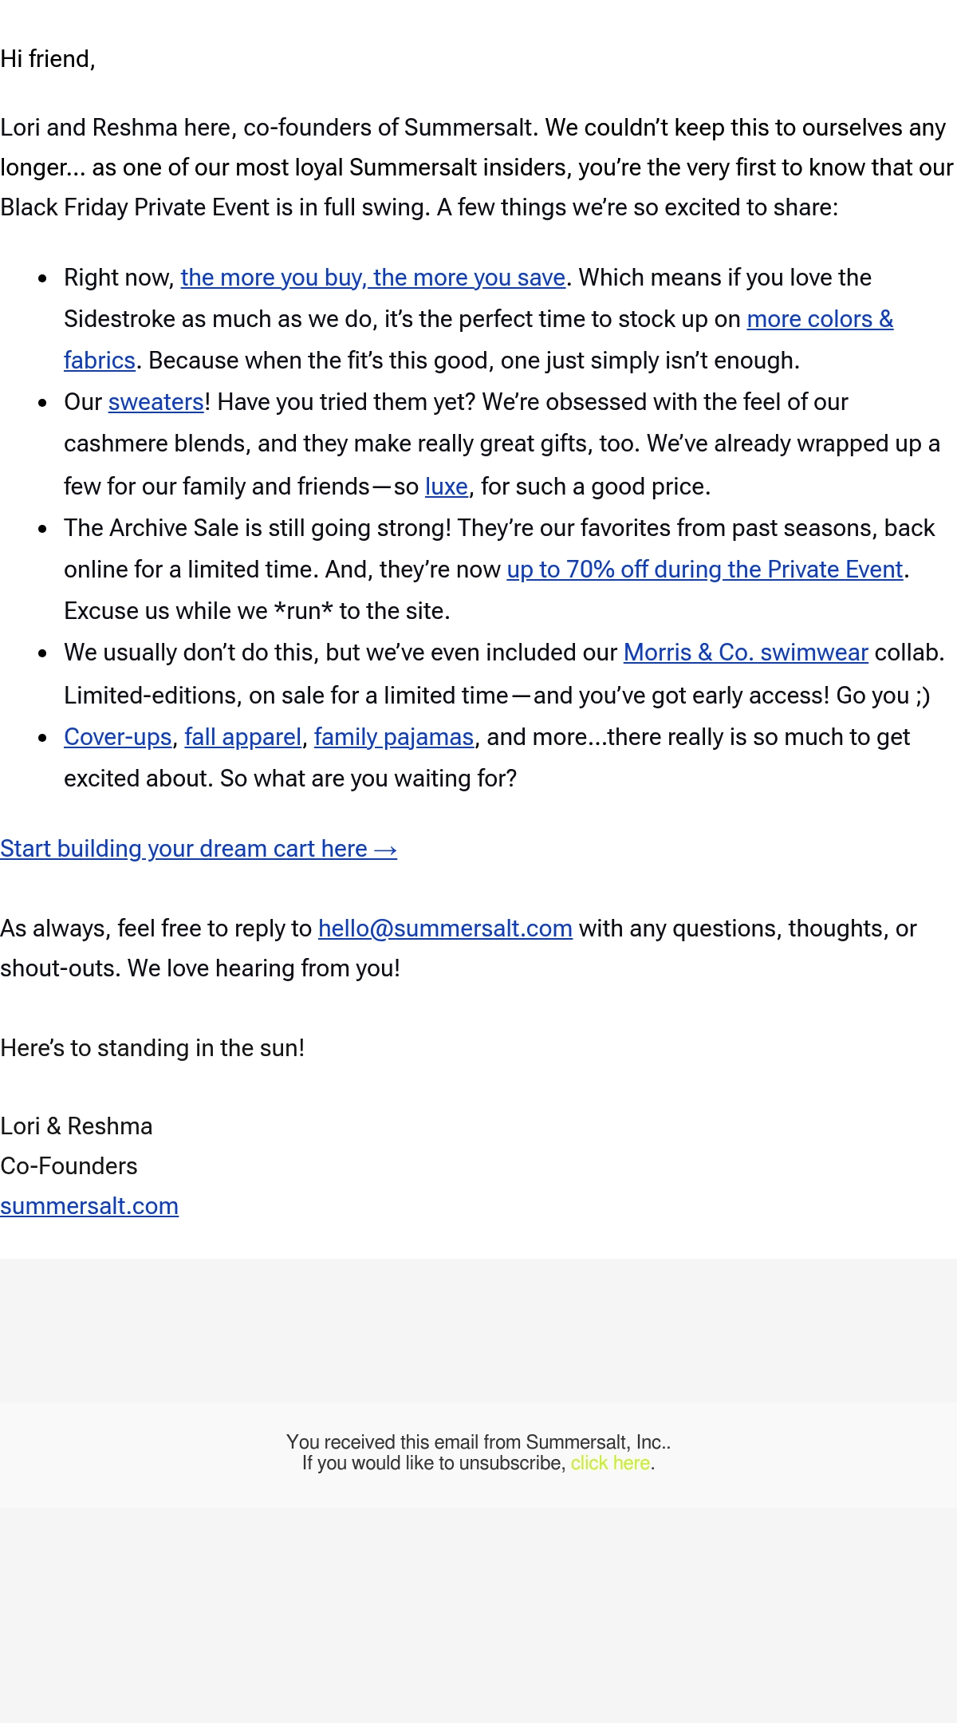This screenshot has height=1723, width=957.
Task: Go to the 'fall apparel' link
Action: pos(243,737)
